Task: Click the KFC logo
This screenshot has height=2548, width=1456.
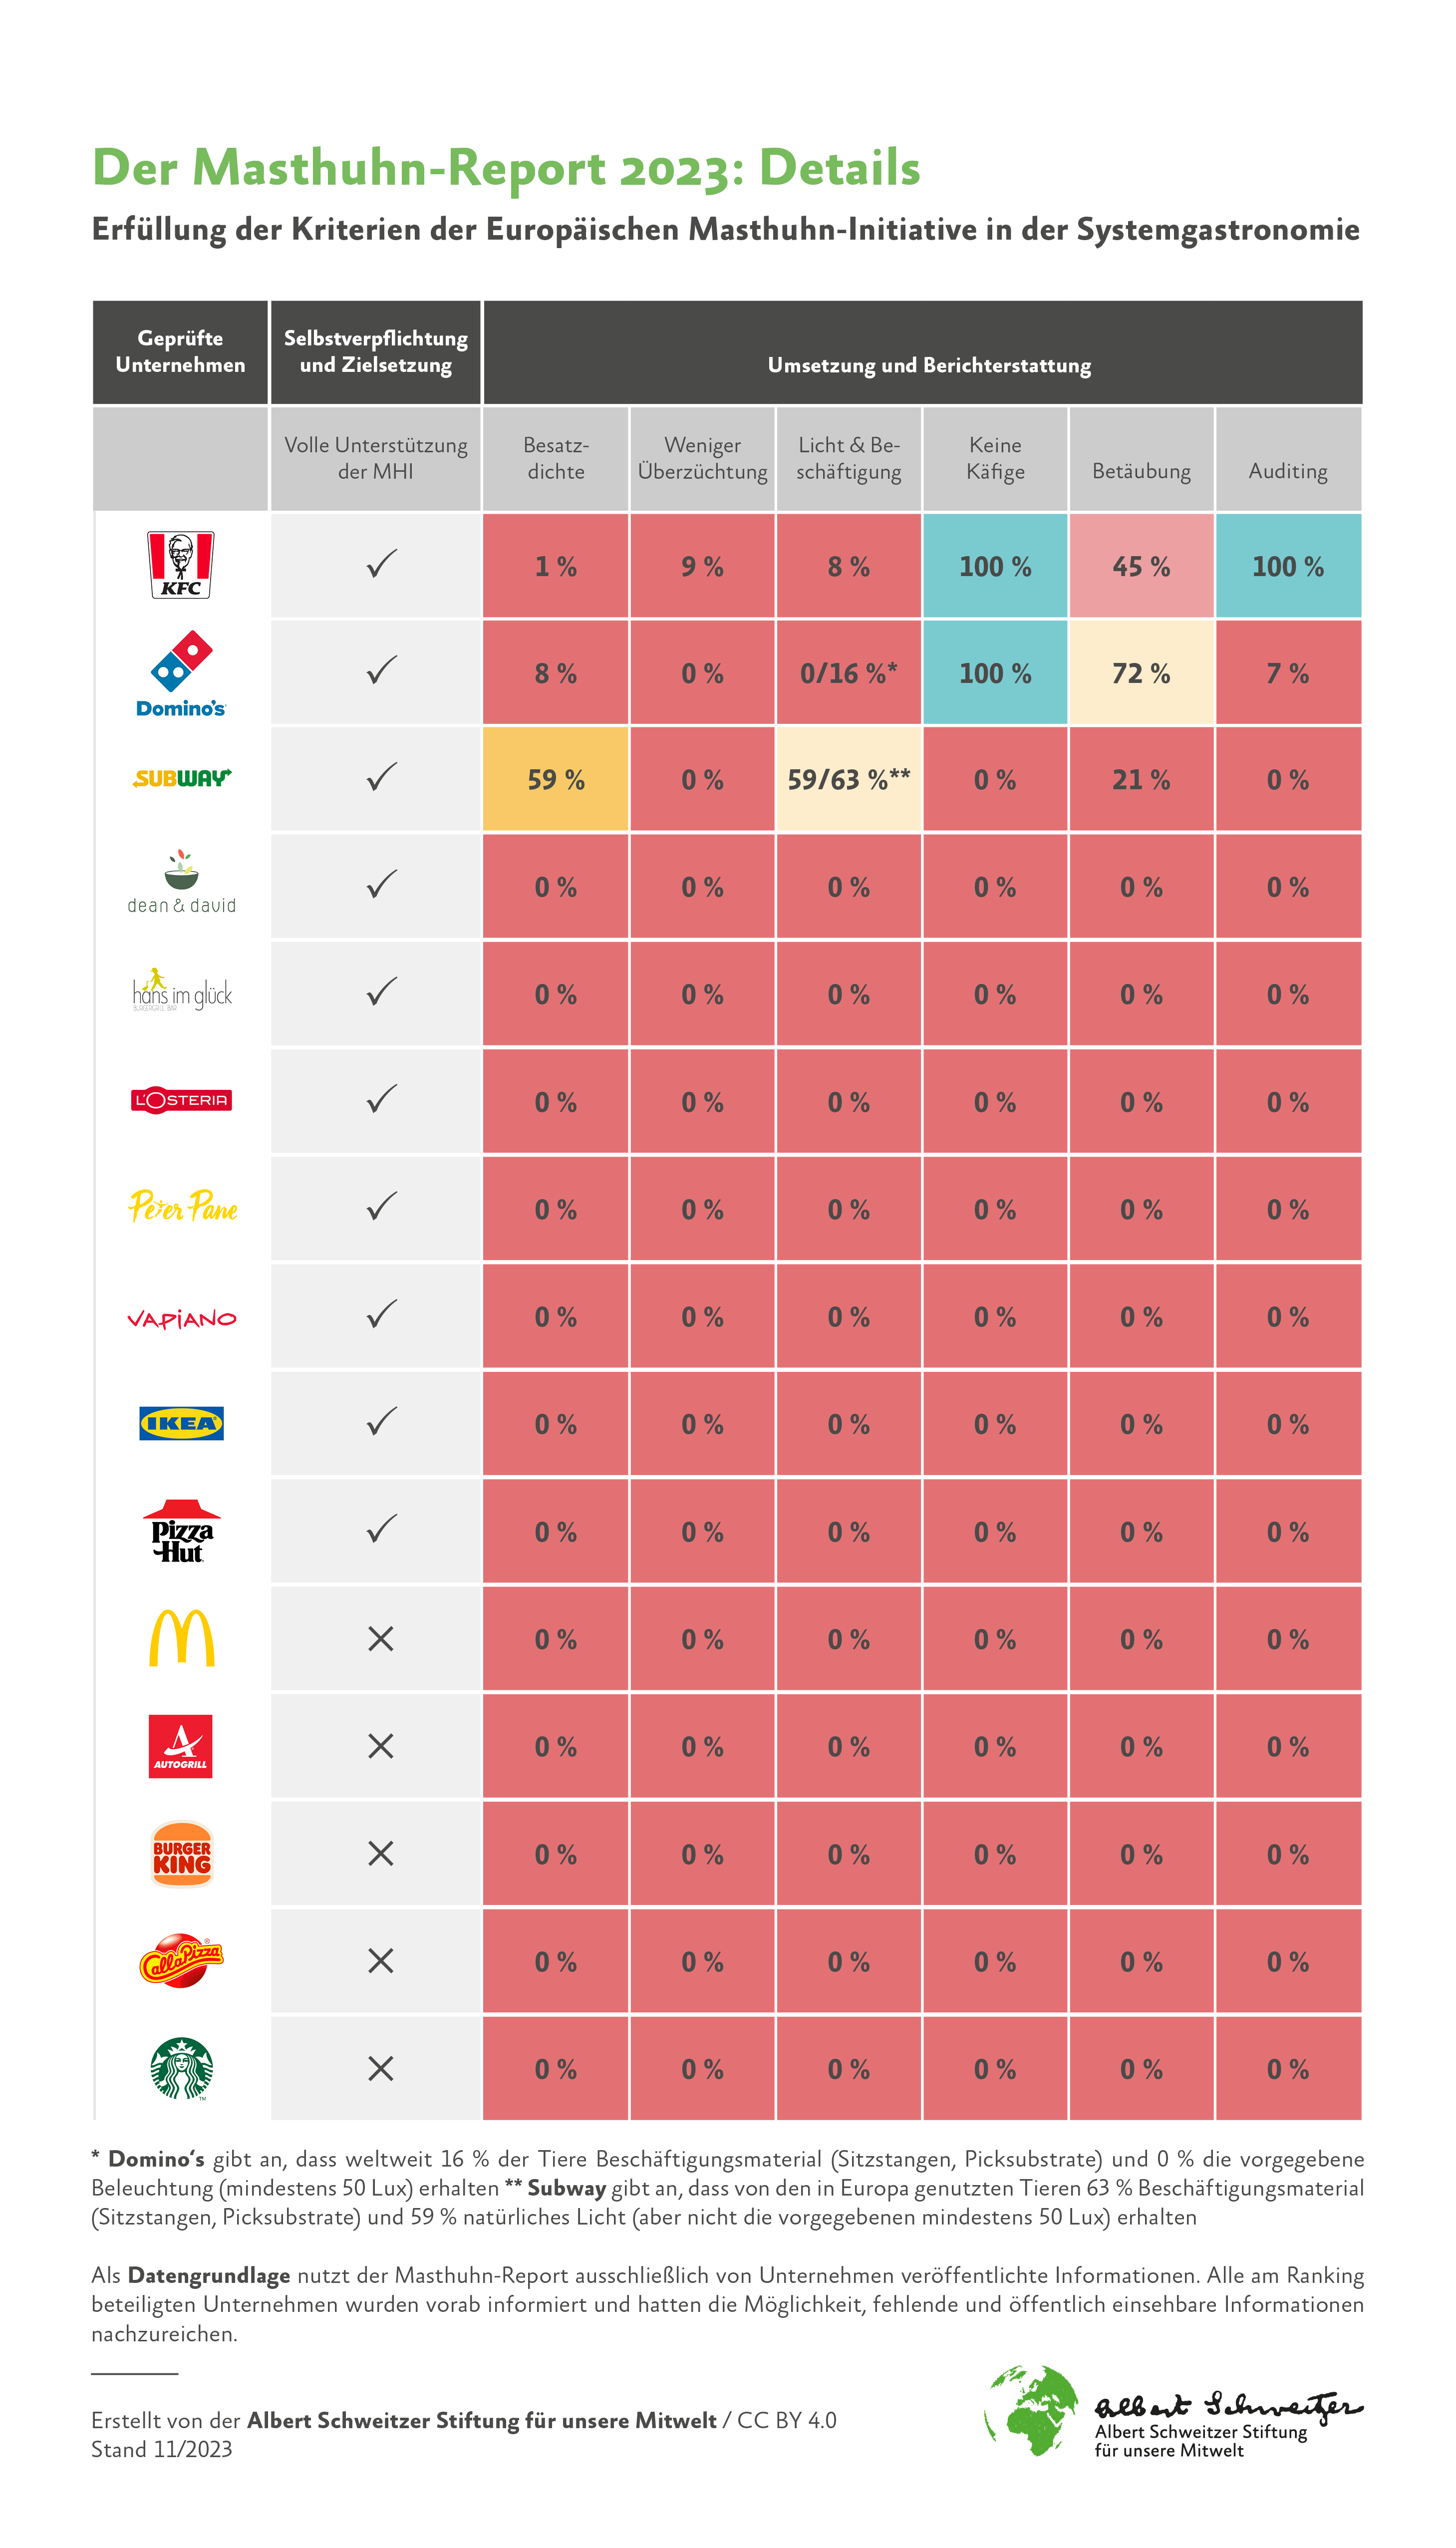Action: (181, 565)
